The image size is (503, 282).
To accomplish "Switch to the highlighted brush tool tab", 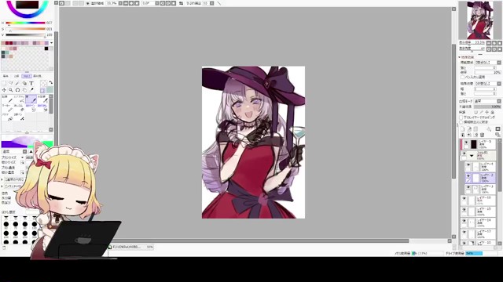I will point(27,76).
